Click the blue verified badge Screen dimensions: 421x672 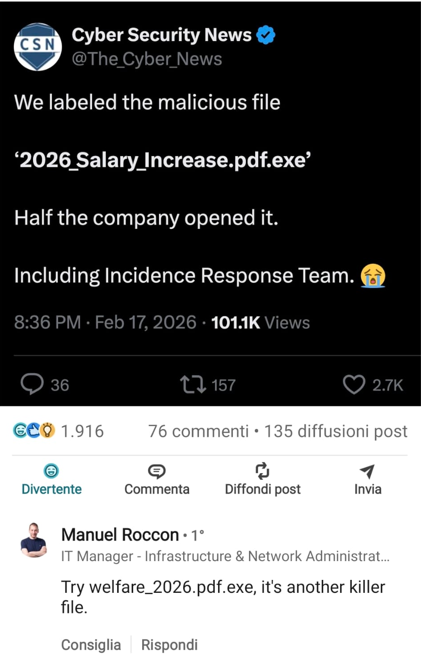point(266,35)
